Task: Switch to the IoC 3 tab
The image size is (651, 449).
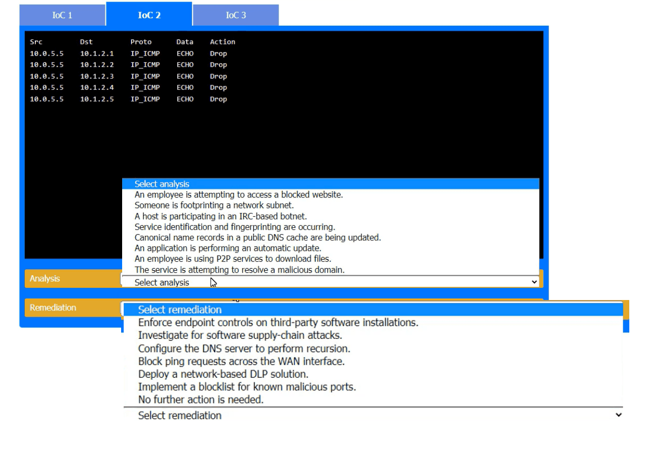Action: pos(236,15)
